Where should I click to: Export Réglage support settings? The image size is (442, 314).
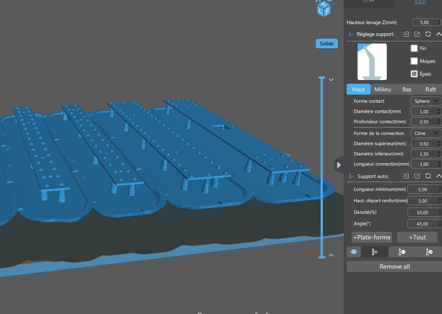coord(417,34)
